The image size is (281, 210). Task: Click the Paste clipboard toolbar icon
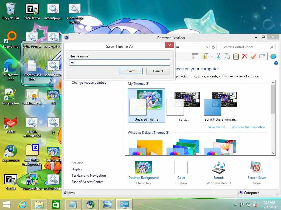coord(236,56)
